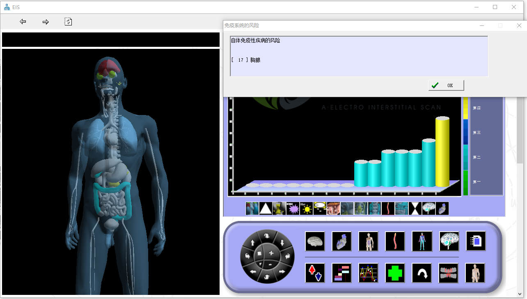Click the gray brain icon in control panel
527x299 pixels.
tap(315, 241)
